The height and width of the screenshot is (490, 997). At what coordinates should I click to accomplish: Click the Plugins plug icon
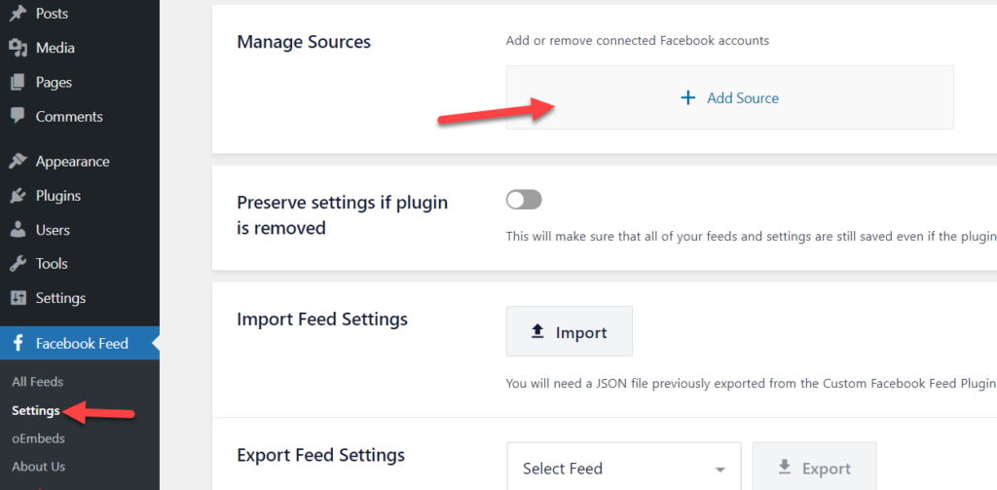point(18,196)
